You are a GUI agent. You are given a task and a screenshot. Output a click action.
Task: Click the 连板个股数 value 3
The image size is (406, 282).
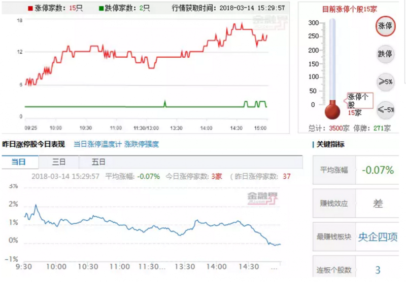(378, 270)
